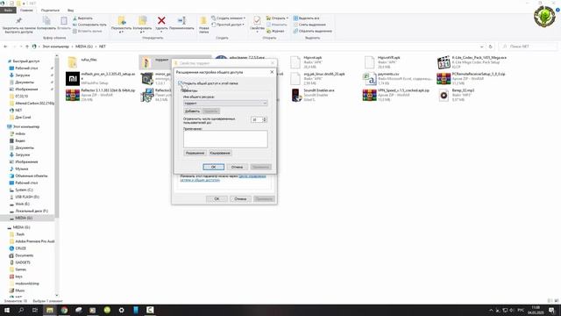This screenshot has width=561, height=316.
Task: Click the Add button under share name
Action: point(192,111)
